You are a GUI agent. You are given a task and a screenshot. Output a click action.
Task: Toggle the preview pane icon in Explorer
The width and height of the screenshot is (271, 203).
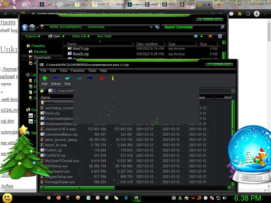pyautogui.click(x=210, y=36)
